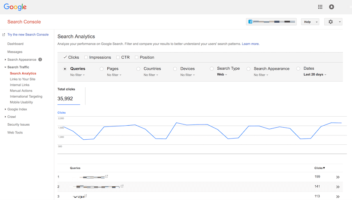This screenshot has width=352, height=200.
Task: Open external link icon of query row 1
Action: pyautogui.click(x=107, y=176)
